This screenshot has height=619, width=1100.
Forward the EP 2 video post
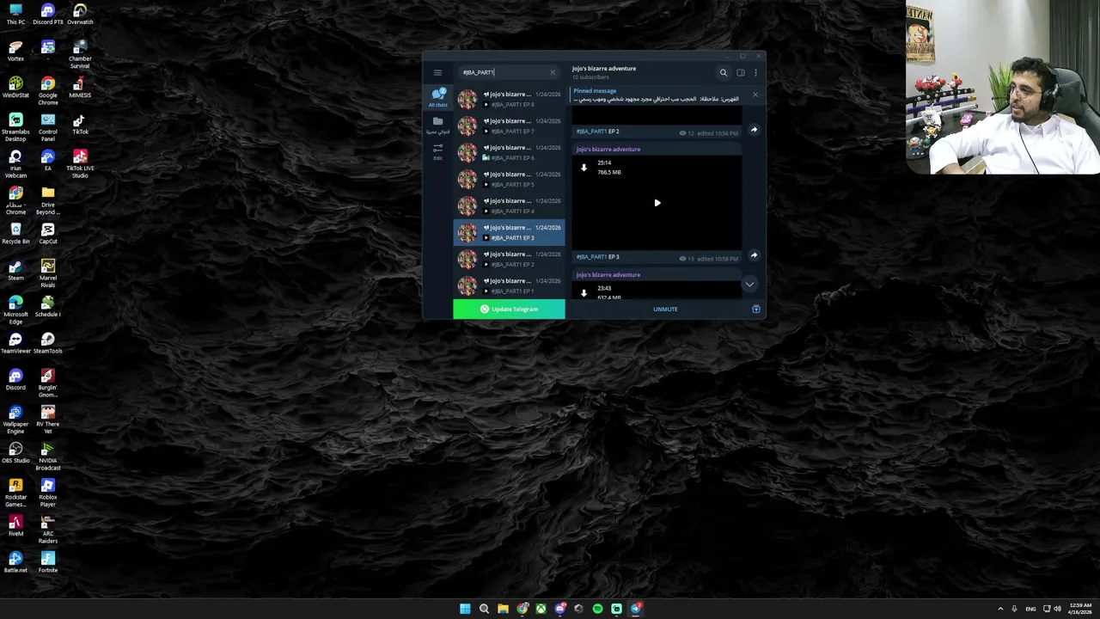[754, 130]
